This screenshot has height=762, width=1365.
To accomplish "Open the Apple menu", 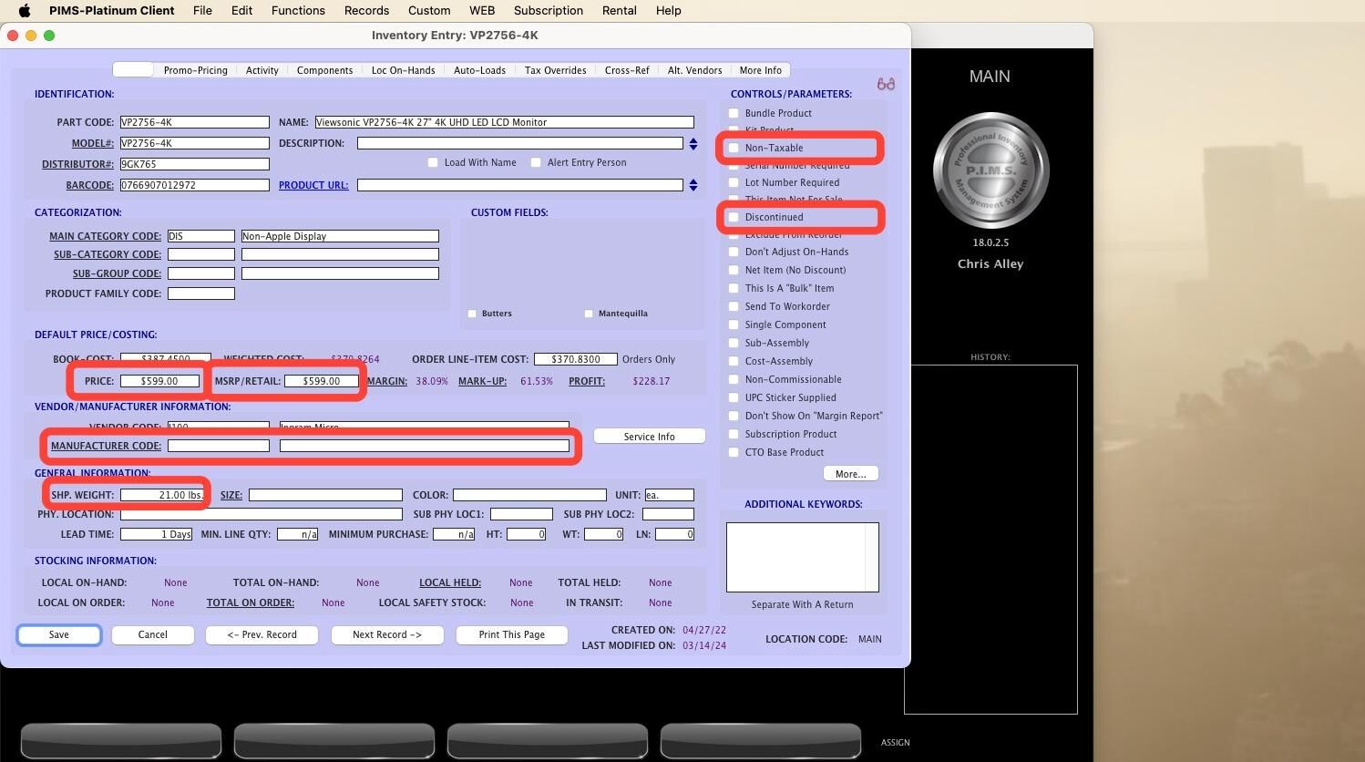I will pyautogui.click(x=25, y=11).
